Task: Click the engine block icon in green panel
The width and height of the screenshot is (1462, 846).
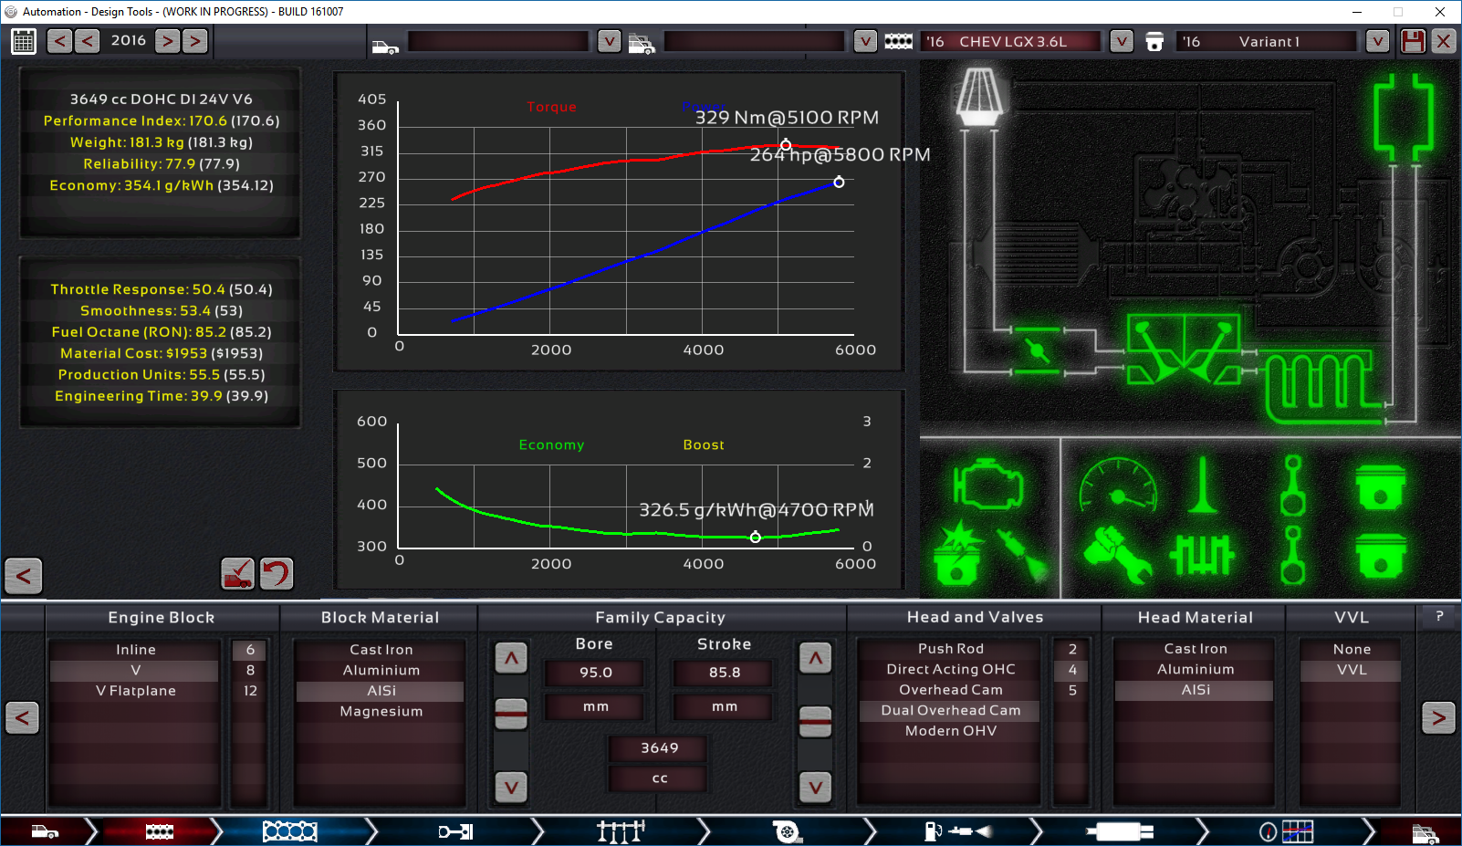Action: 987,485
